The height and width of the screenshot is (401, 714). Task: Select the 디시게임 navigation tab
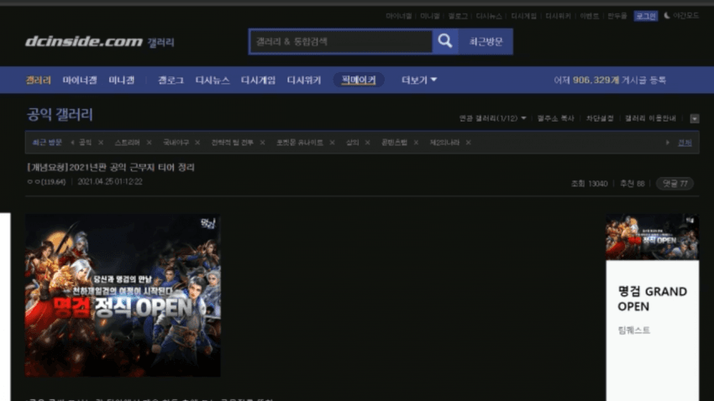click(258, 80)
